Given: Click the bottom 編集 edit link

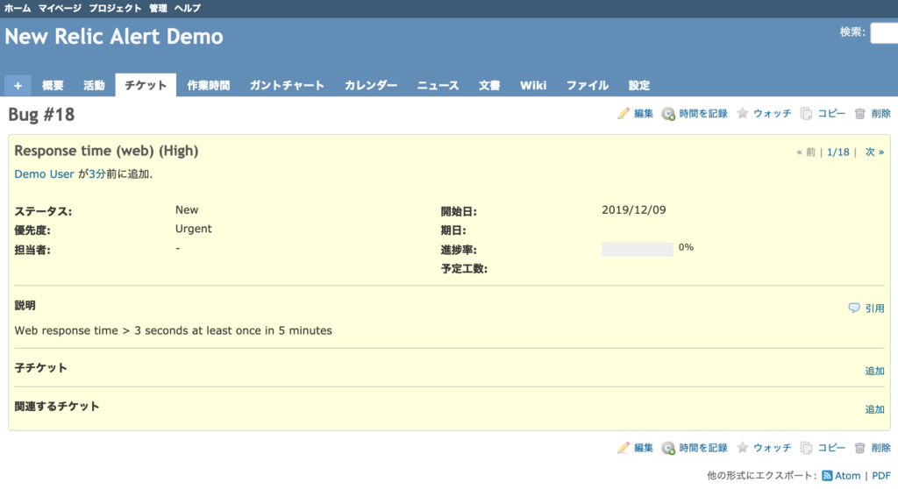Looking at the screenshot, I should click(643, 448).
